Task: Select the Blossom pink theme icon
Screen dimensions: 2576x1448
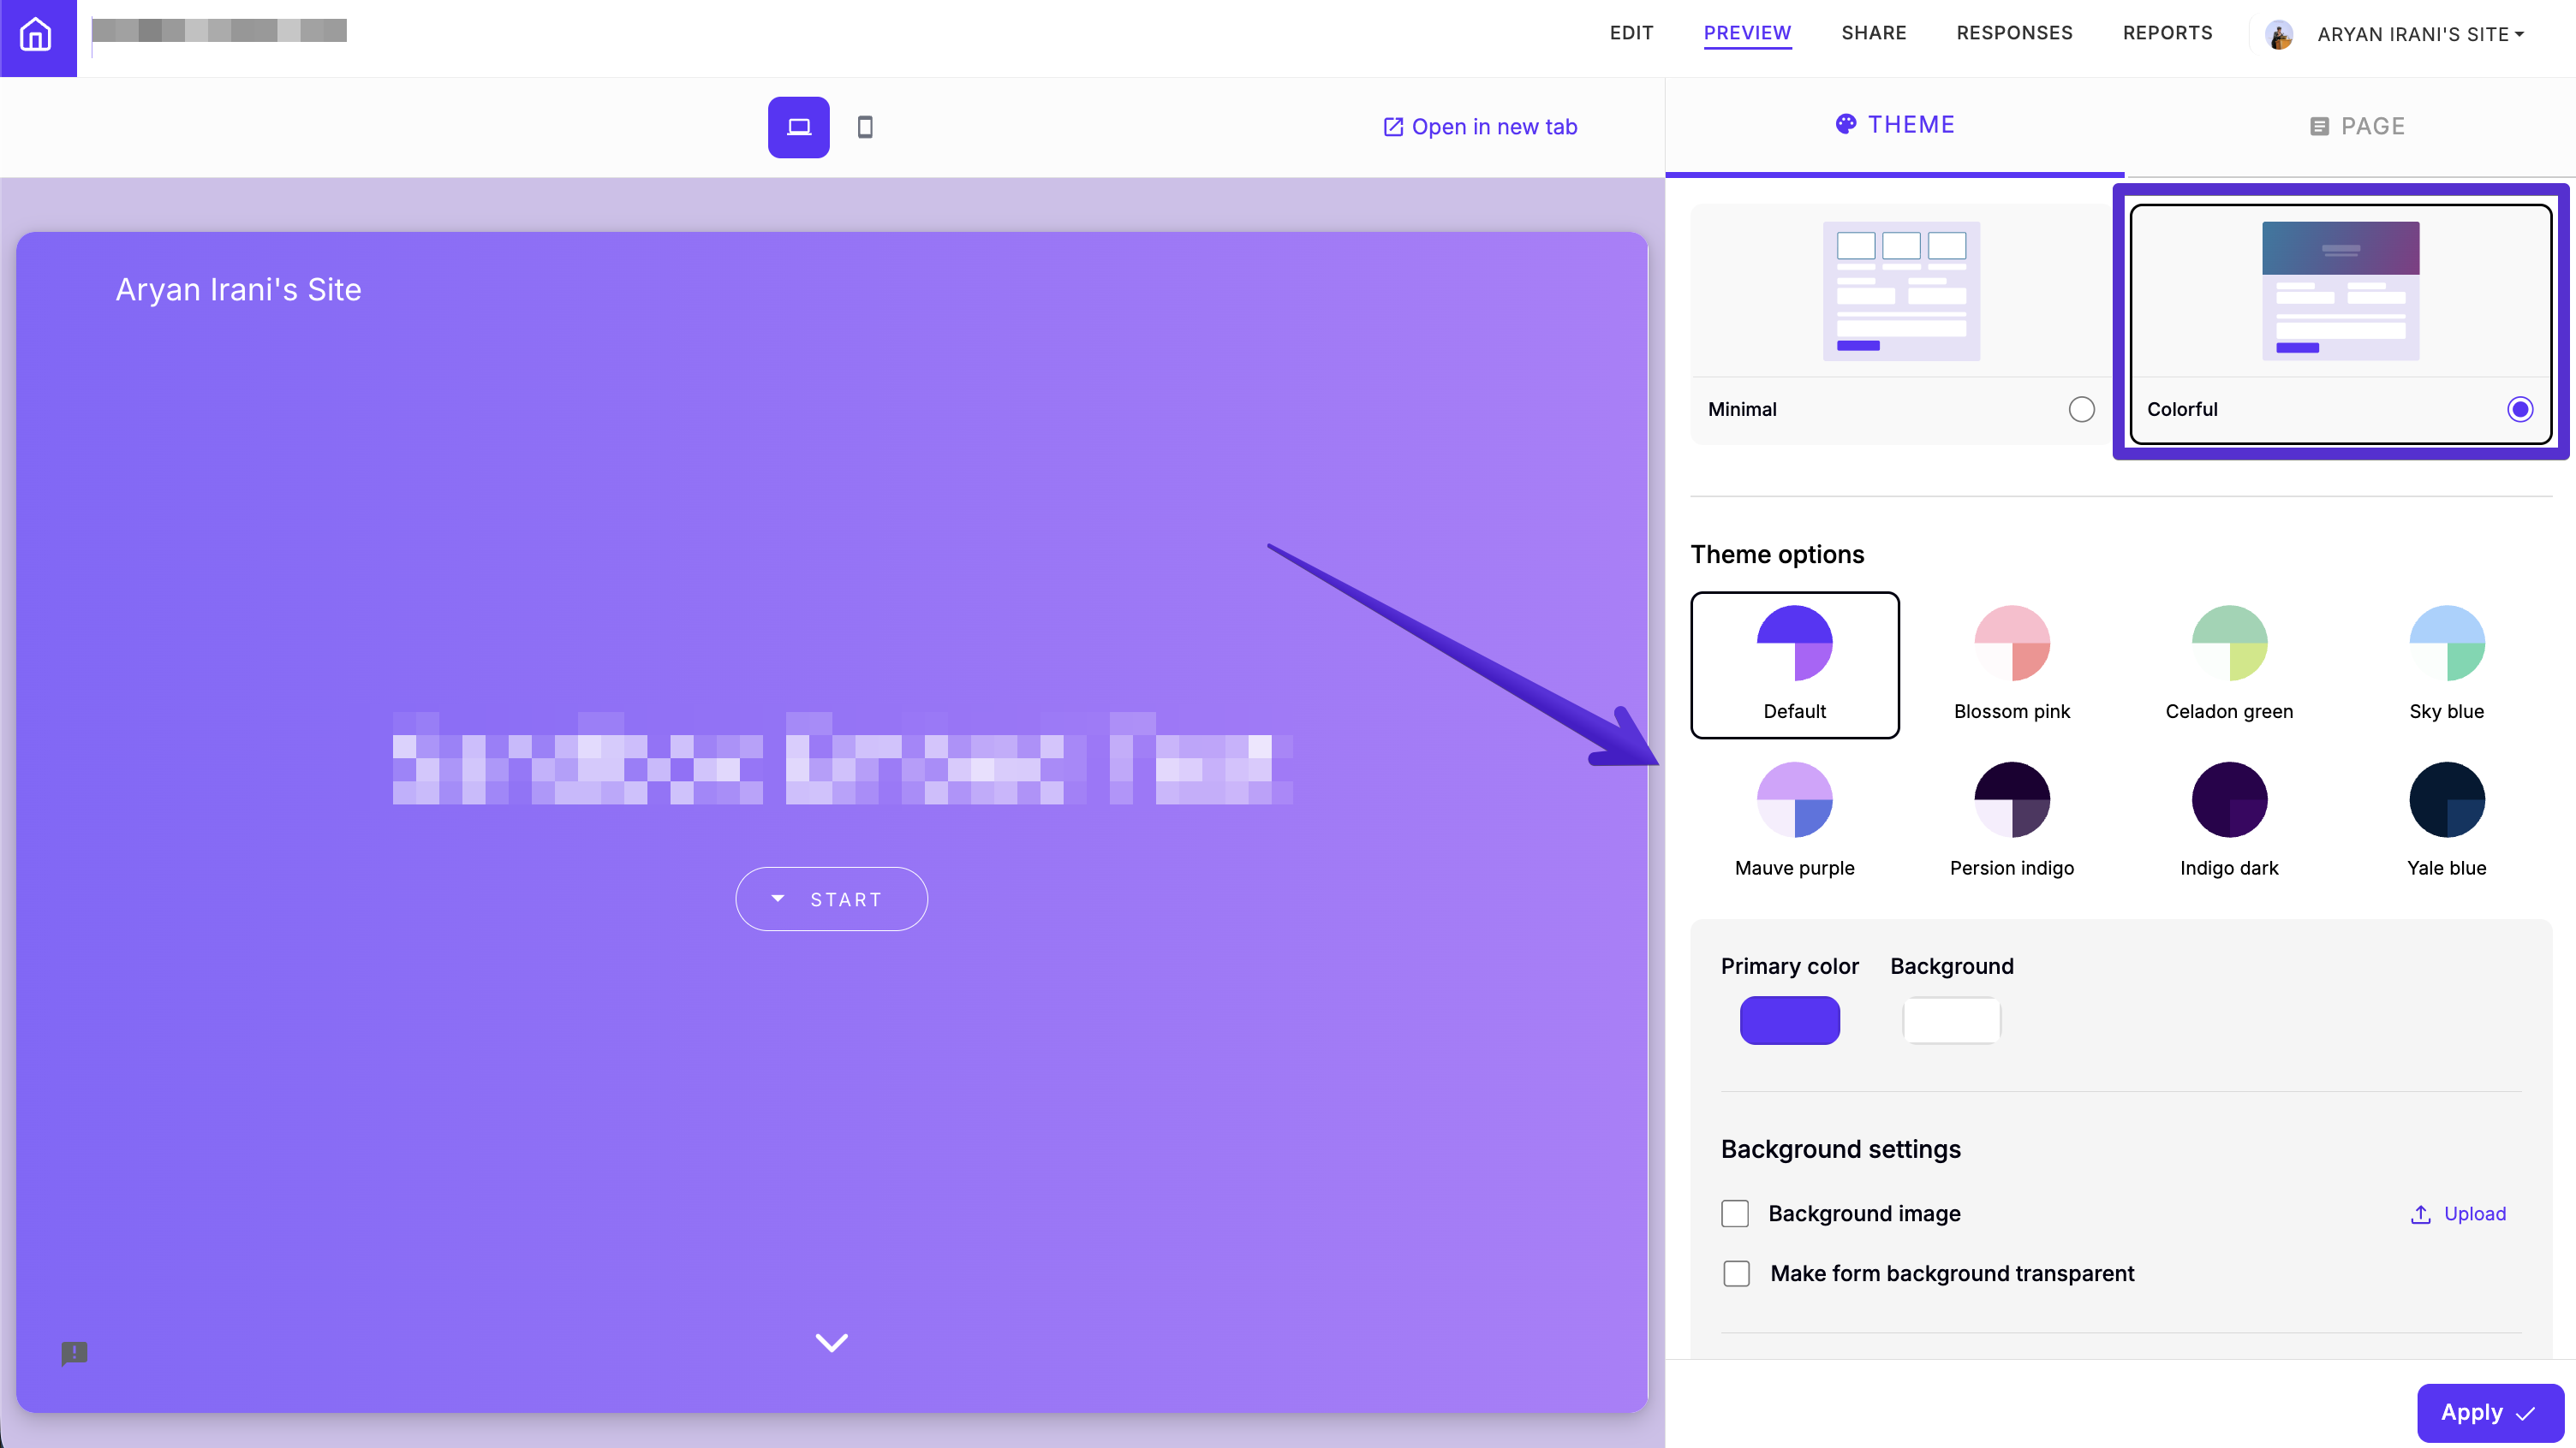Action: (x=2012, y=643)
